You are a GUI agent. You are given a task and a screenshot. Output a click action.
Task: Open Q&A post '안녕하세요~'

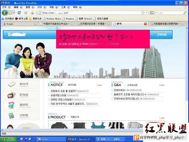pyautogui.click(x=120, y=90)
